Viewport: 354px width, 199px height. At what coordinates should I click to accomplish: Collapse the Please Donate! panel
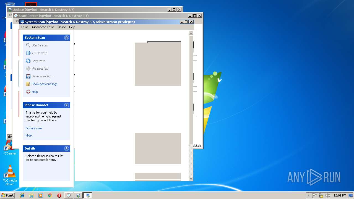coord(66,105)
